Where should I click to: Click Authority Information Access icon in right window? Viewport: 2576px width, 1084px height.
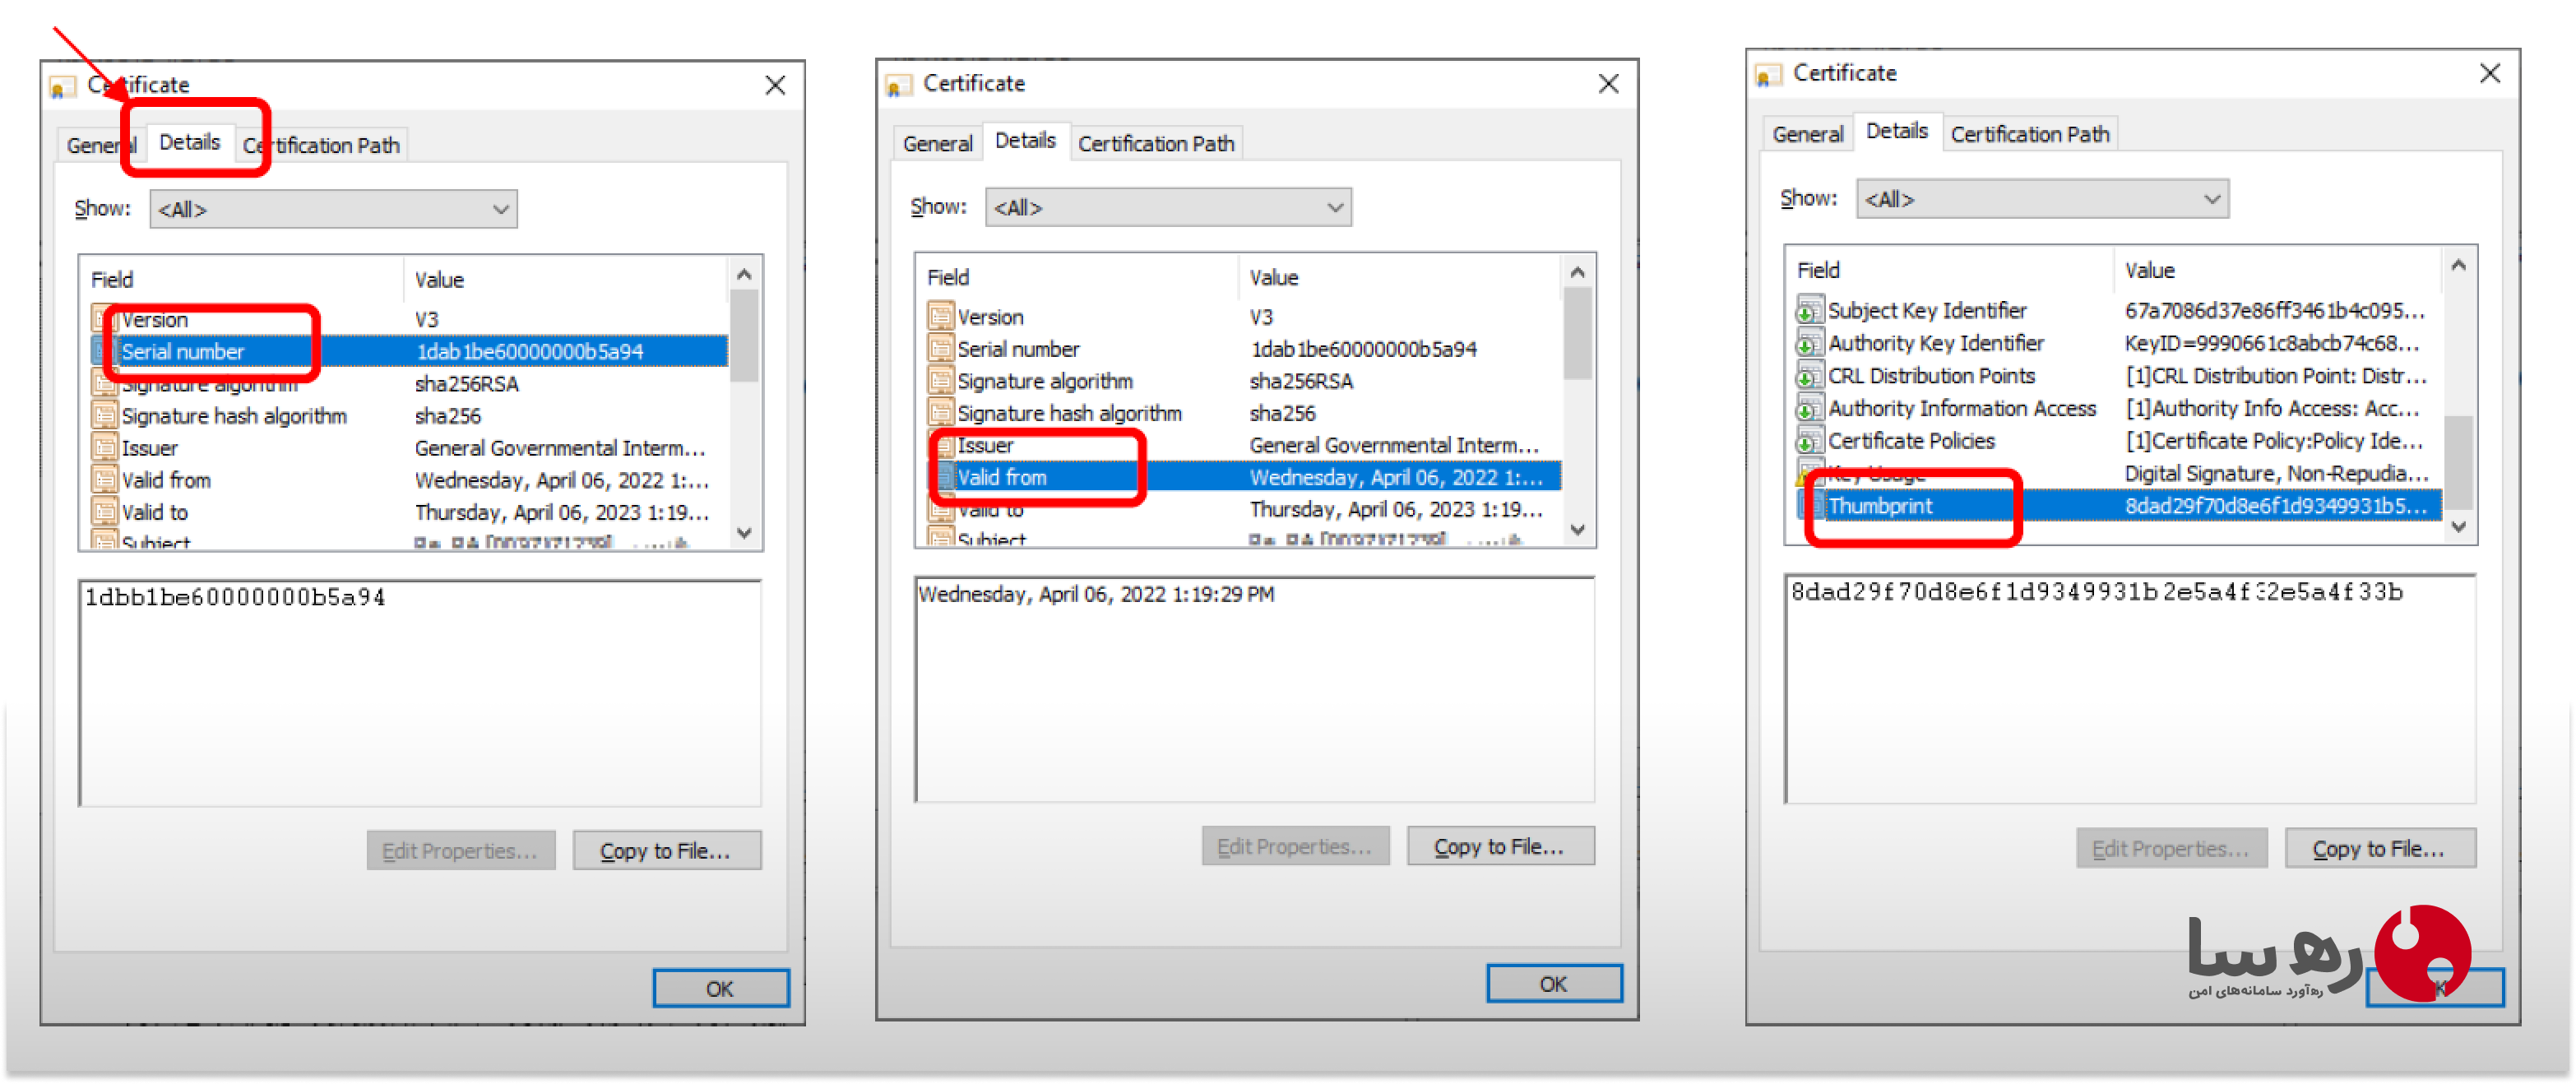pyautogui.click(x=1810, y=408)
